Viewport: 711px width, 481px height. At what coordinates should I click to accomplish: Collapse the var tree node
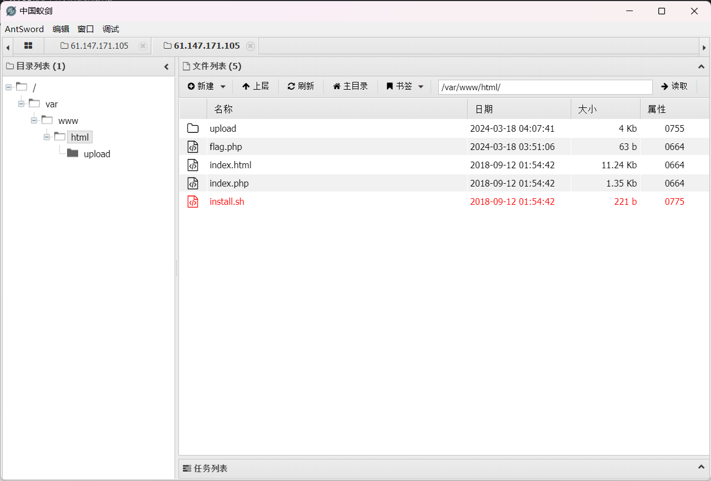21,104
